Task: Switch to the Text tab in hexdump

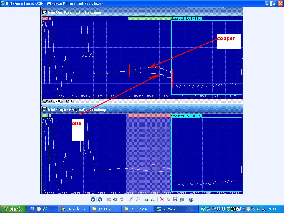Action: tap(48, 101)
